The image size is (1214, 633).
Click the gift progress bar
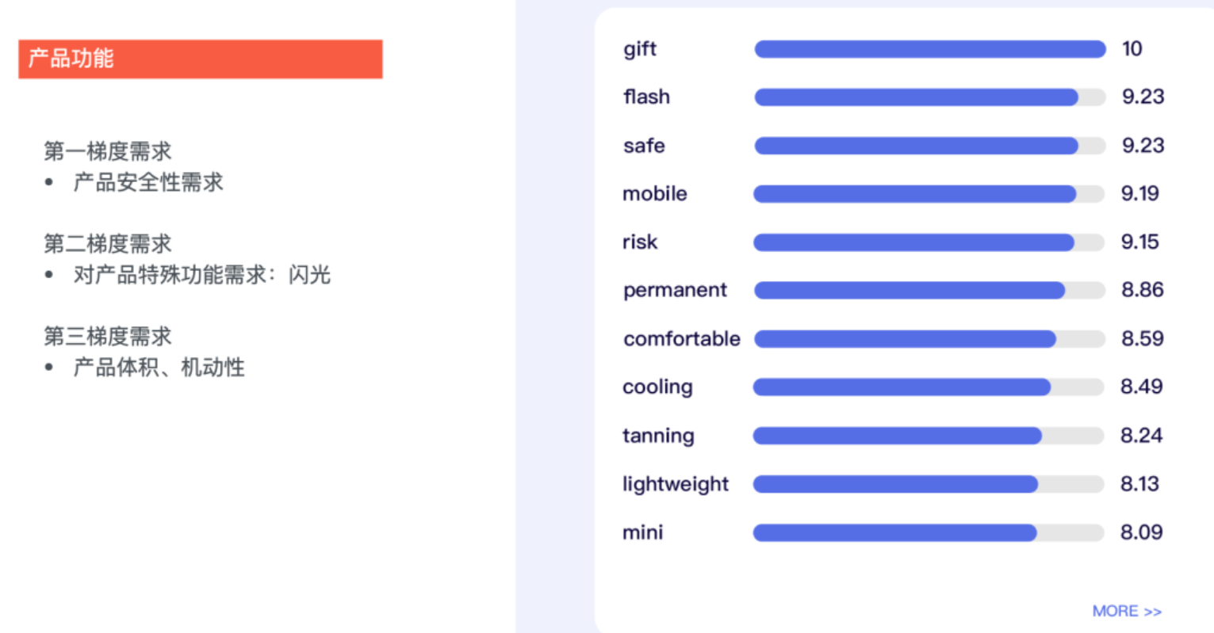930,49
